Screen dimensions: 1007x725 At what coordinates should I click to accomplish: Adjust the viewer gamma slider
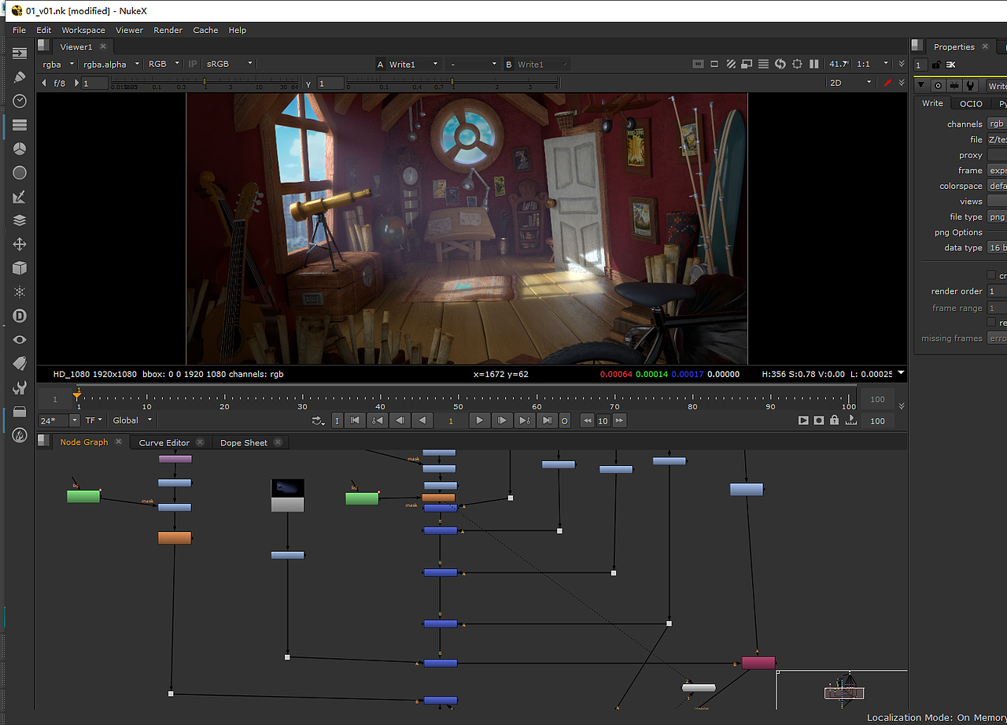[x=452, y=83]
